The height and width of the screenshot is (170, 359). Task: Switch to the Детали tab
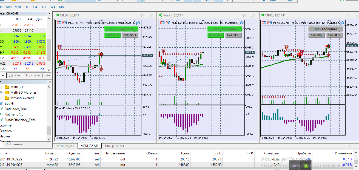pos(15,75)
